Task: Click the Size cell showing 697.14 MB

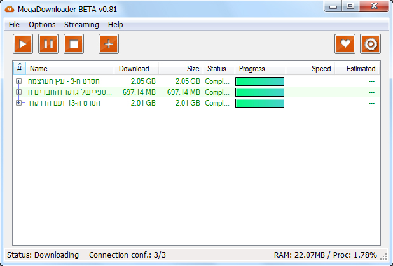Action: pyautogui.click(x=184, y=92)
